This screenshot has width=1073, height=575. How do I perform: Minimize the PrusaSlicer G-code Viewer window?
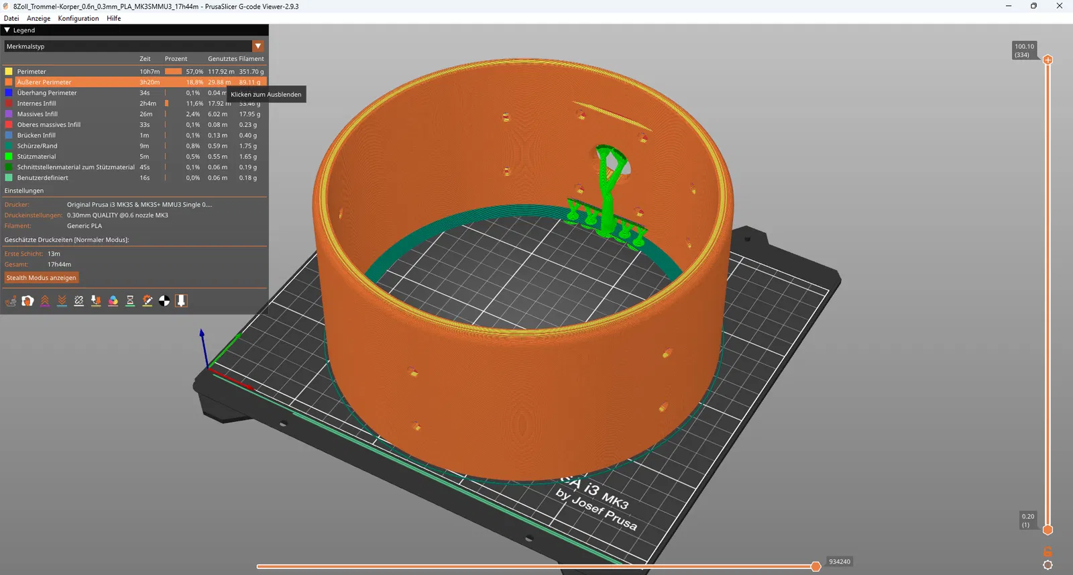point(1008,6)
